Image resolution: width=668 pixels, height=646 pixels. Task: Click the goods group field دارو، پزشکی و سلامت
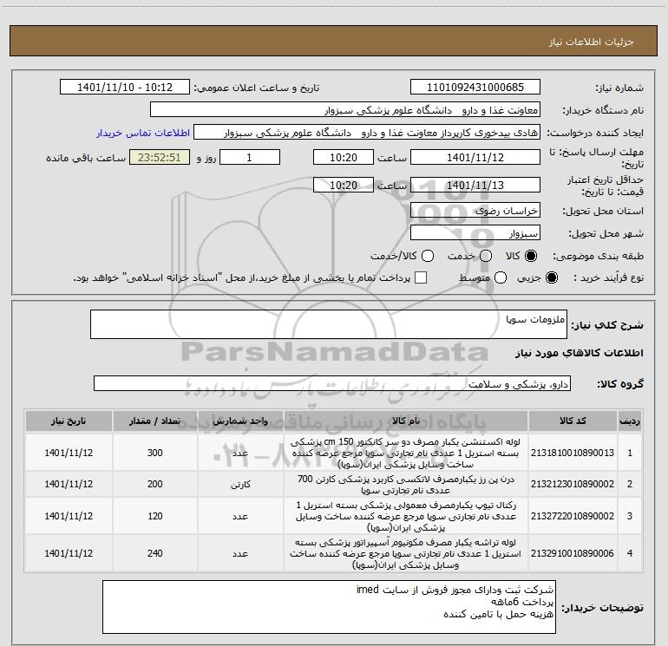(332, 383)
